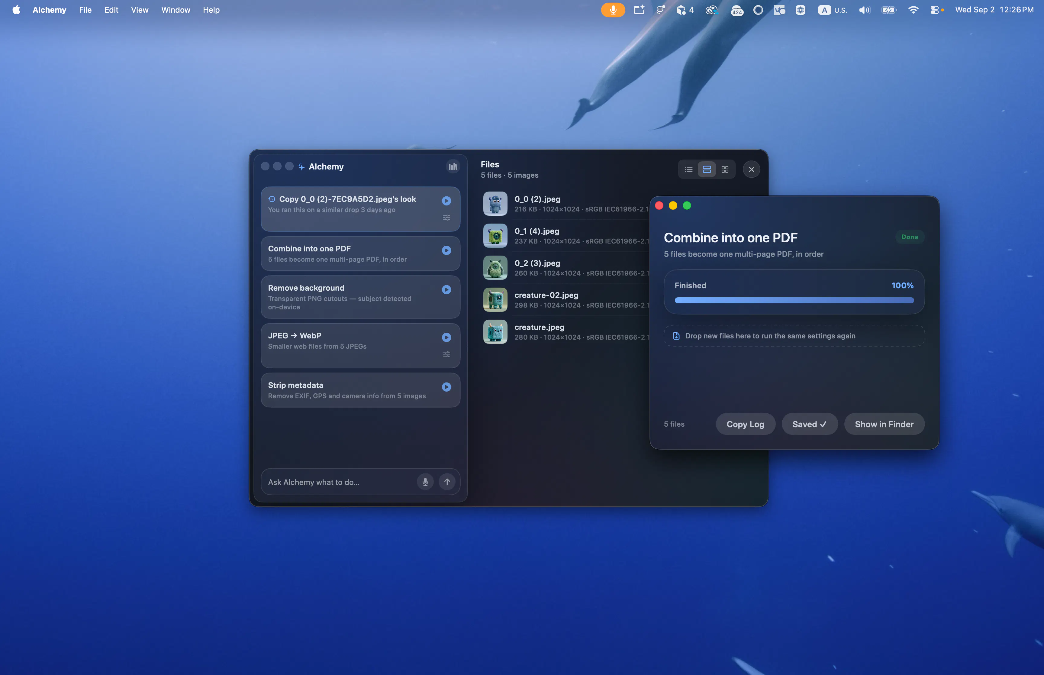
Task: Open the Combine into one PDF card
Action: click(x=360, y=254)
